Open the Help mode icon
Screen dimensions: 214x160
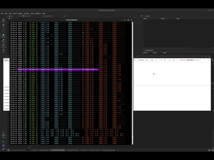point(3,50)
